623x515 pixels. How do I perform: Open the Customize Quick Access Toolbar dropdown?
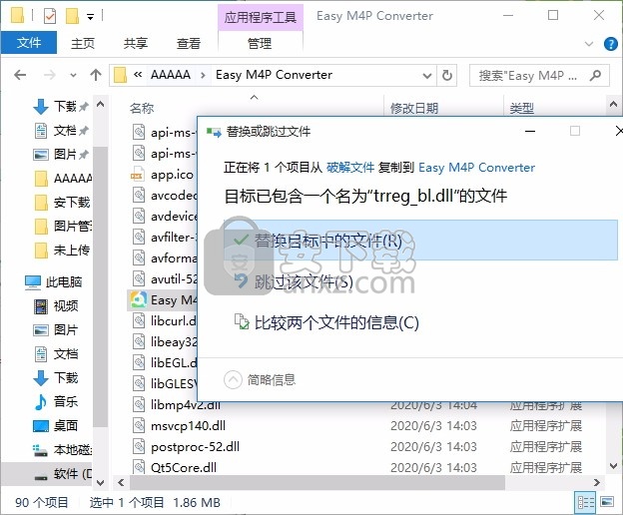pyautogui.click(x=91, y=17)
